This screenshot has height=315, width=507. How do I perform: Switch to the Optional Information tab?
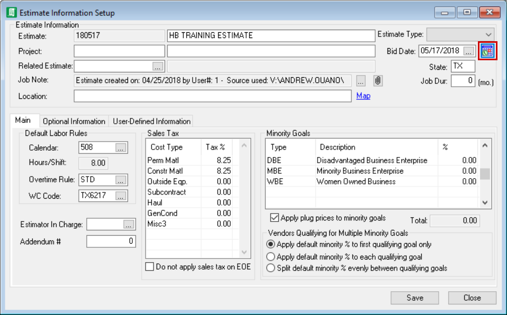pos(74,121)
